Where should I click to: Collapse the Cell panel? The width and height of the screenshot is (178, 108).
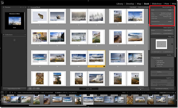tap(173, 69)
